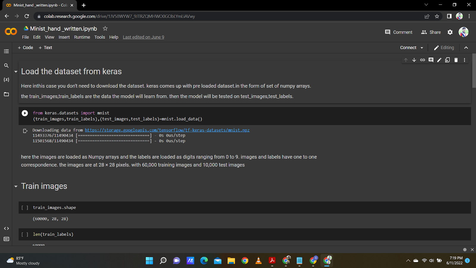This screenshot has width=476, height=268.
Task: Open the Google account avatar in Colab
Action: tap(464, 32)
